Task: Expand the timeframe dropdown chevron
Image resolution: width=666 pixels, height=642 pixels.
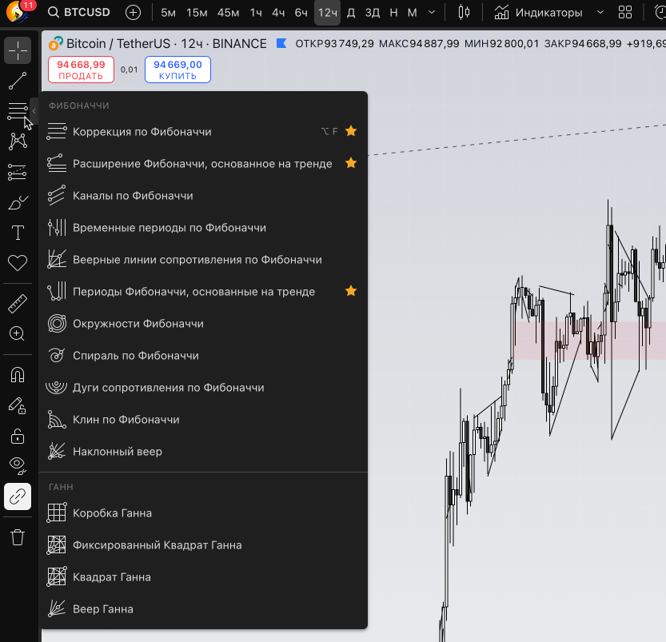Action: [430, 13]
